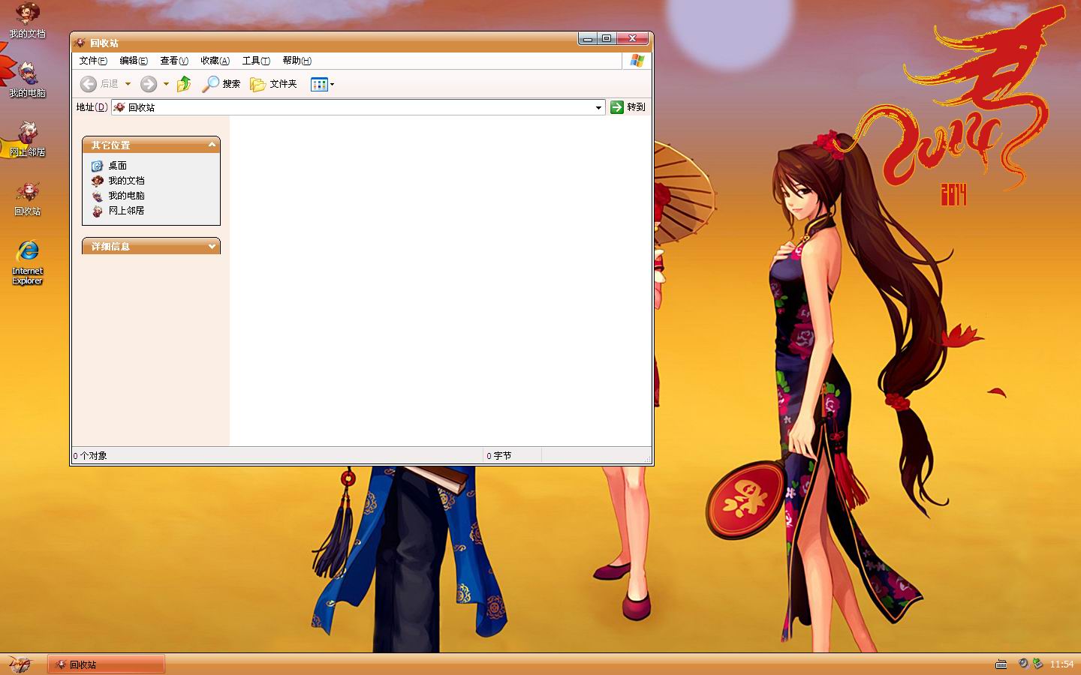Select the Internet Explorer desktop icon

click(27, 262)
